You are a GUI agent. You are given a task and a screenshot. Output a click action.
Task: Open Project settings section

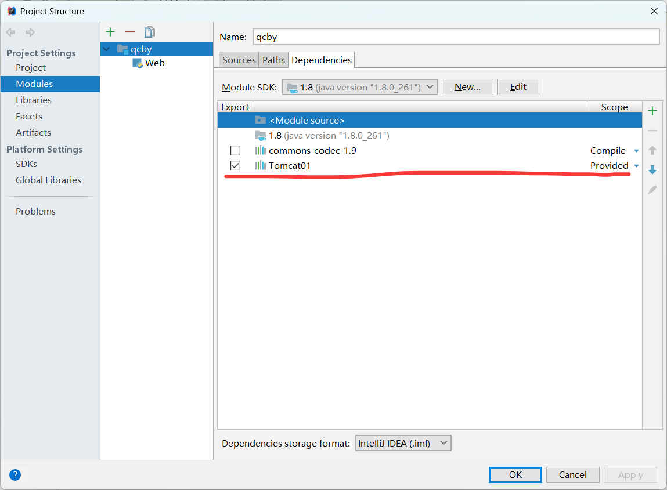tap(31, 68)
